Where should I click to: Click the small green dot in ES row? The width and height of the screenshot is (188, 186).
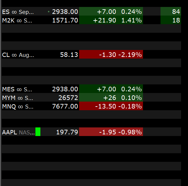49,12
